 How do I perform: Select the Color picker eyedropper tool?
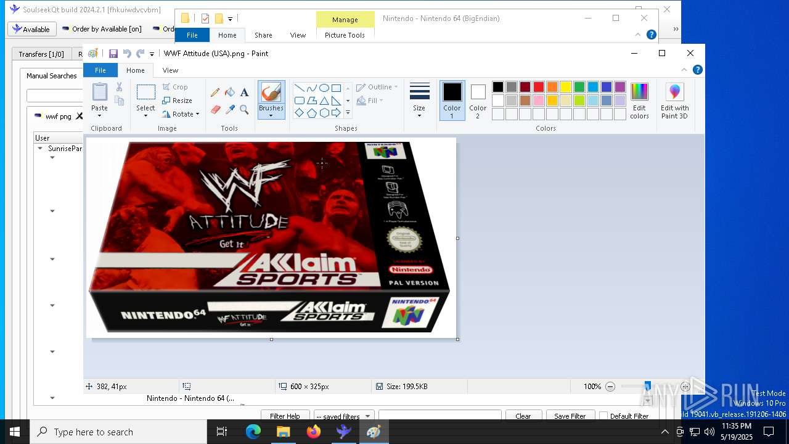pos(230,110)
